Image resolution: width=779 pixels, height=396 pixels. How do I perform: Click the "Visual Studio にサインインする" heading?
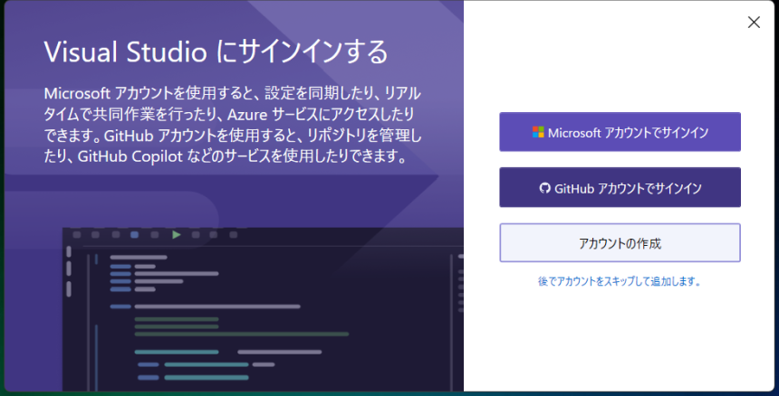pos(216,51)
